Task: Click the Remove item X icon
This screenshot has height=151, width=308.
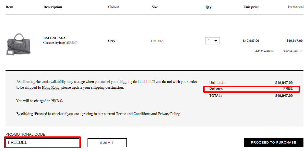Action: (x=301, y=51)
